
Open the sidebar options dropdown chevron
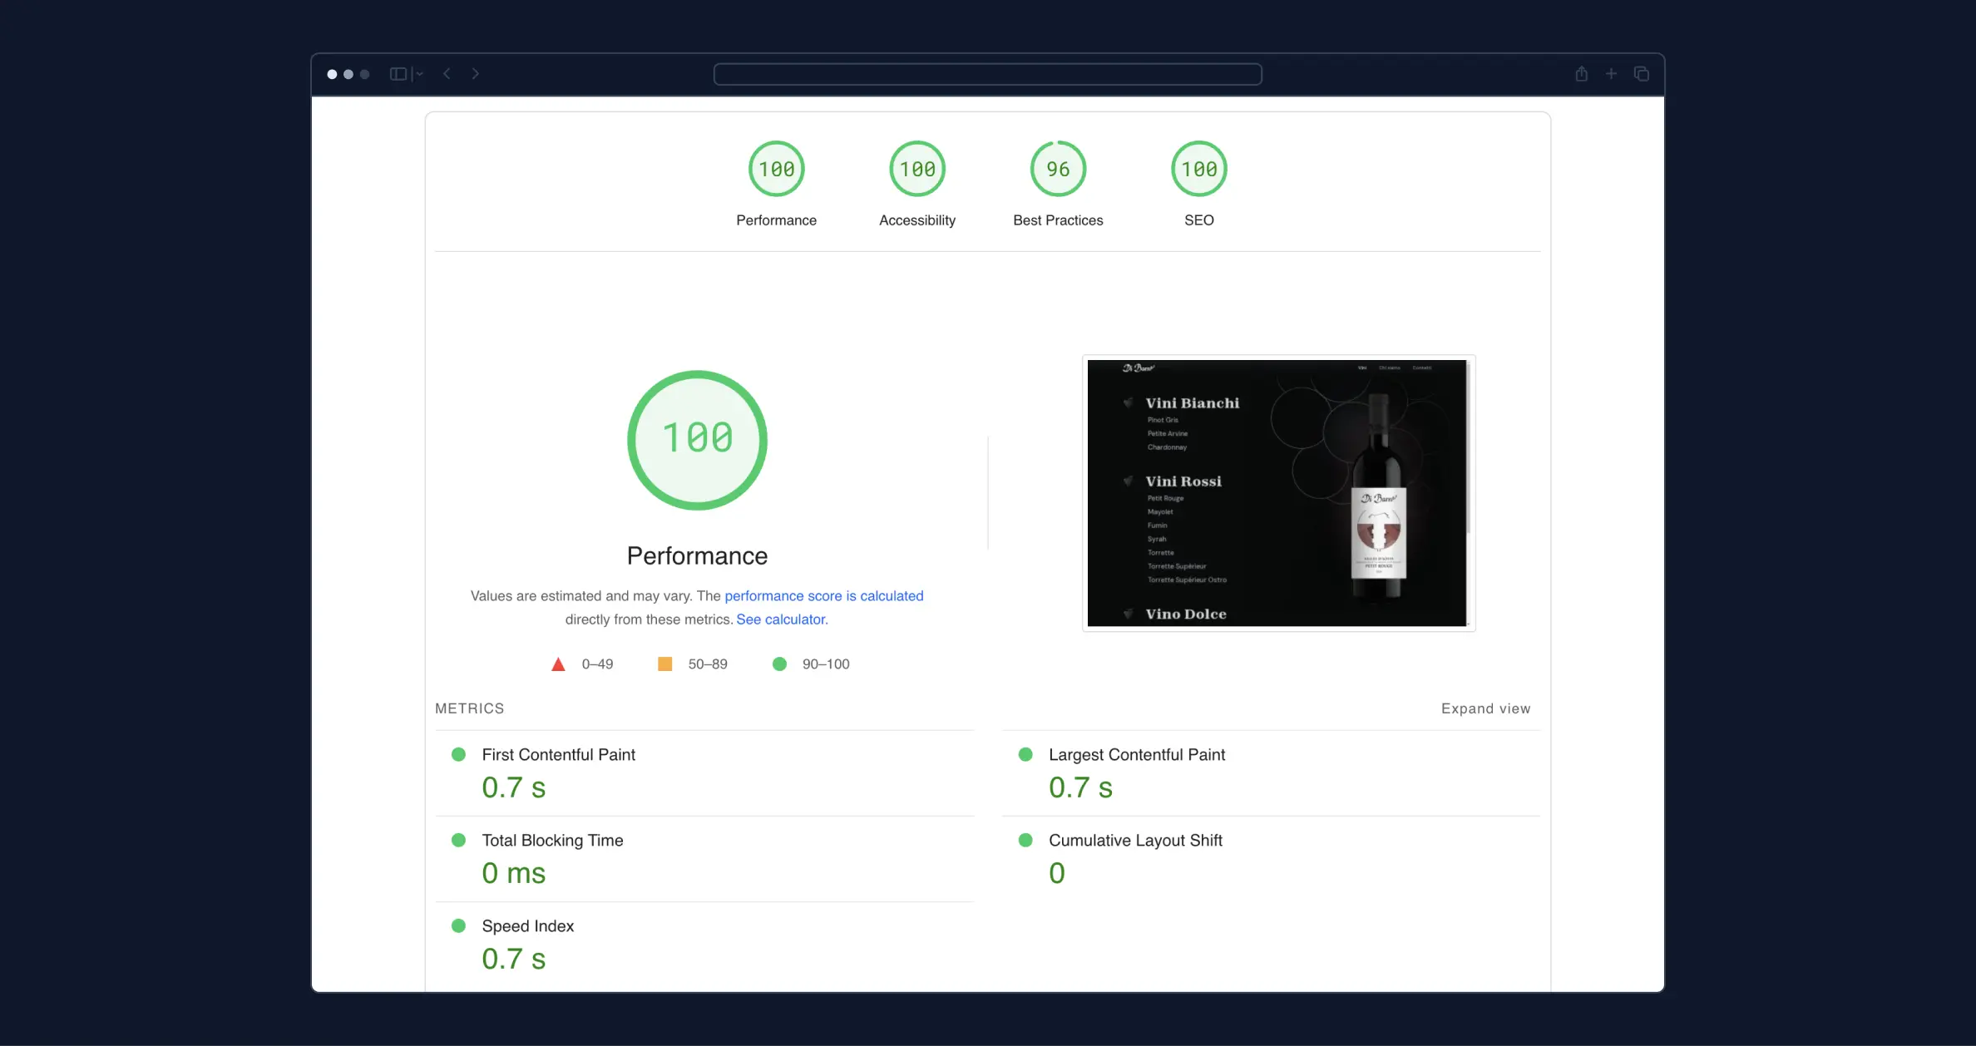tap(419, 74)
